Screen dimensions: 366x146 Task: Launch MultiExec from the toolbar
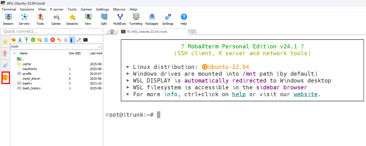(x=120, y=19)
